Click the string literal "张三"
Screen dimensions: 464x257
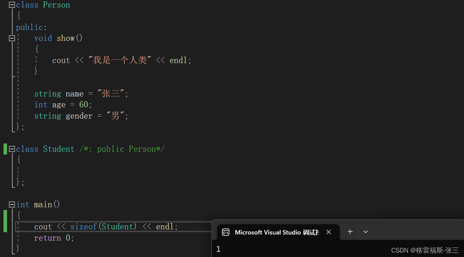click(x=111, y=94)
